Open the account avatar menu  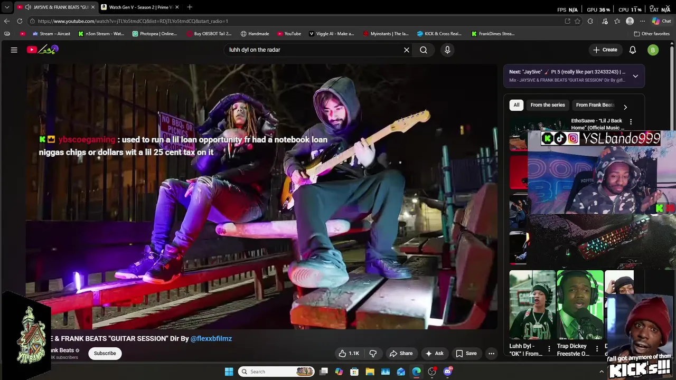pos(653,50)
